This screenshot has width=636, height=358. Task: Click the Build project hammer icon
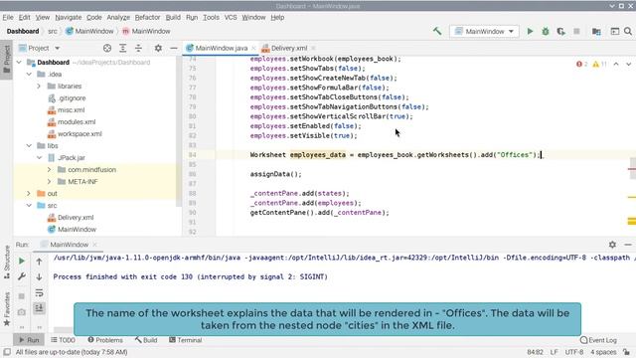pos(437,31)
